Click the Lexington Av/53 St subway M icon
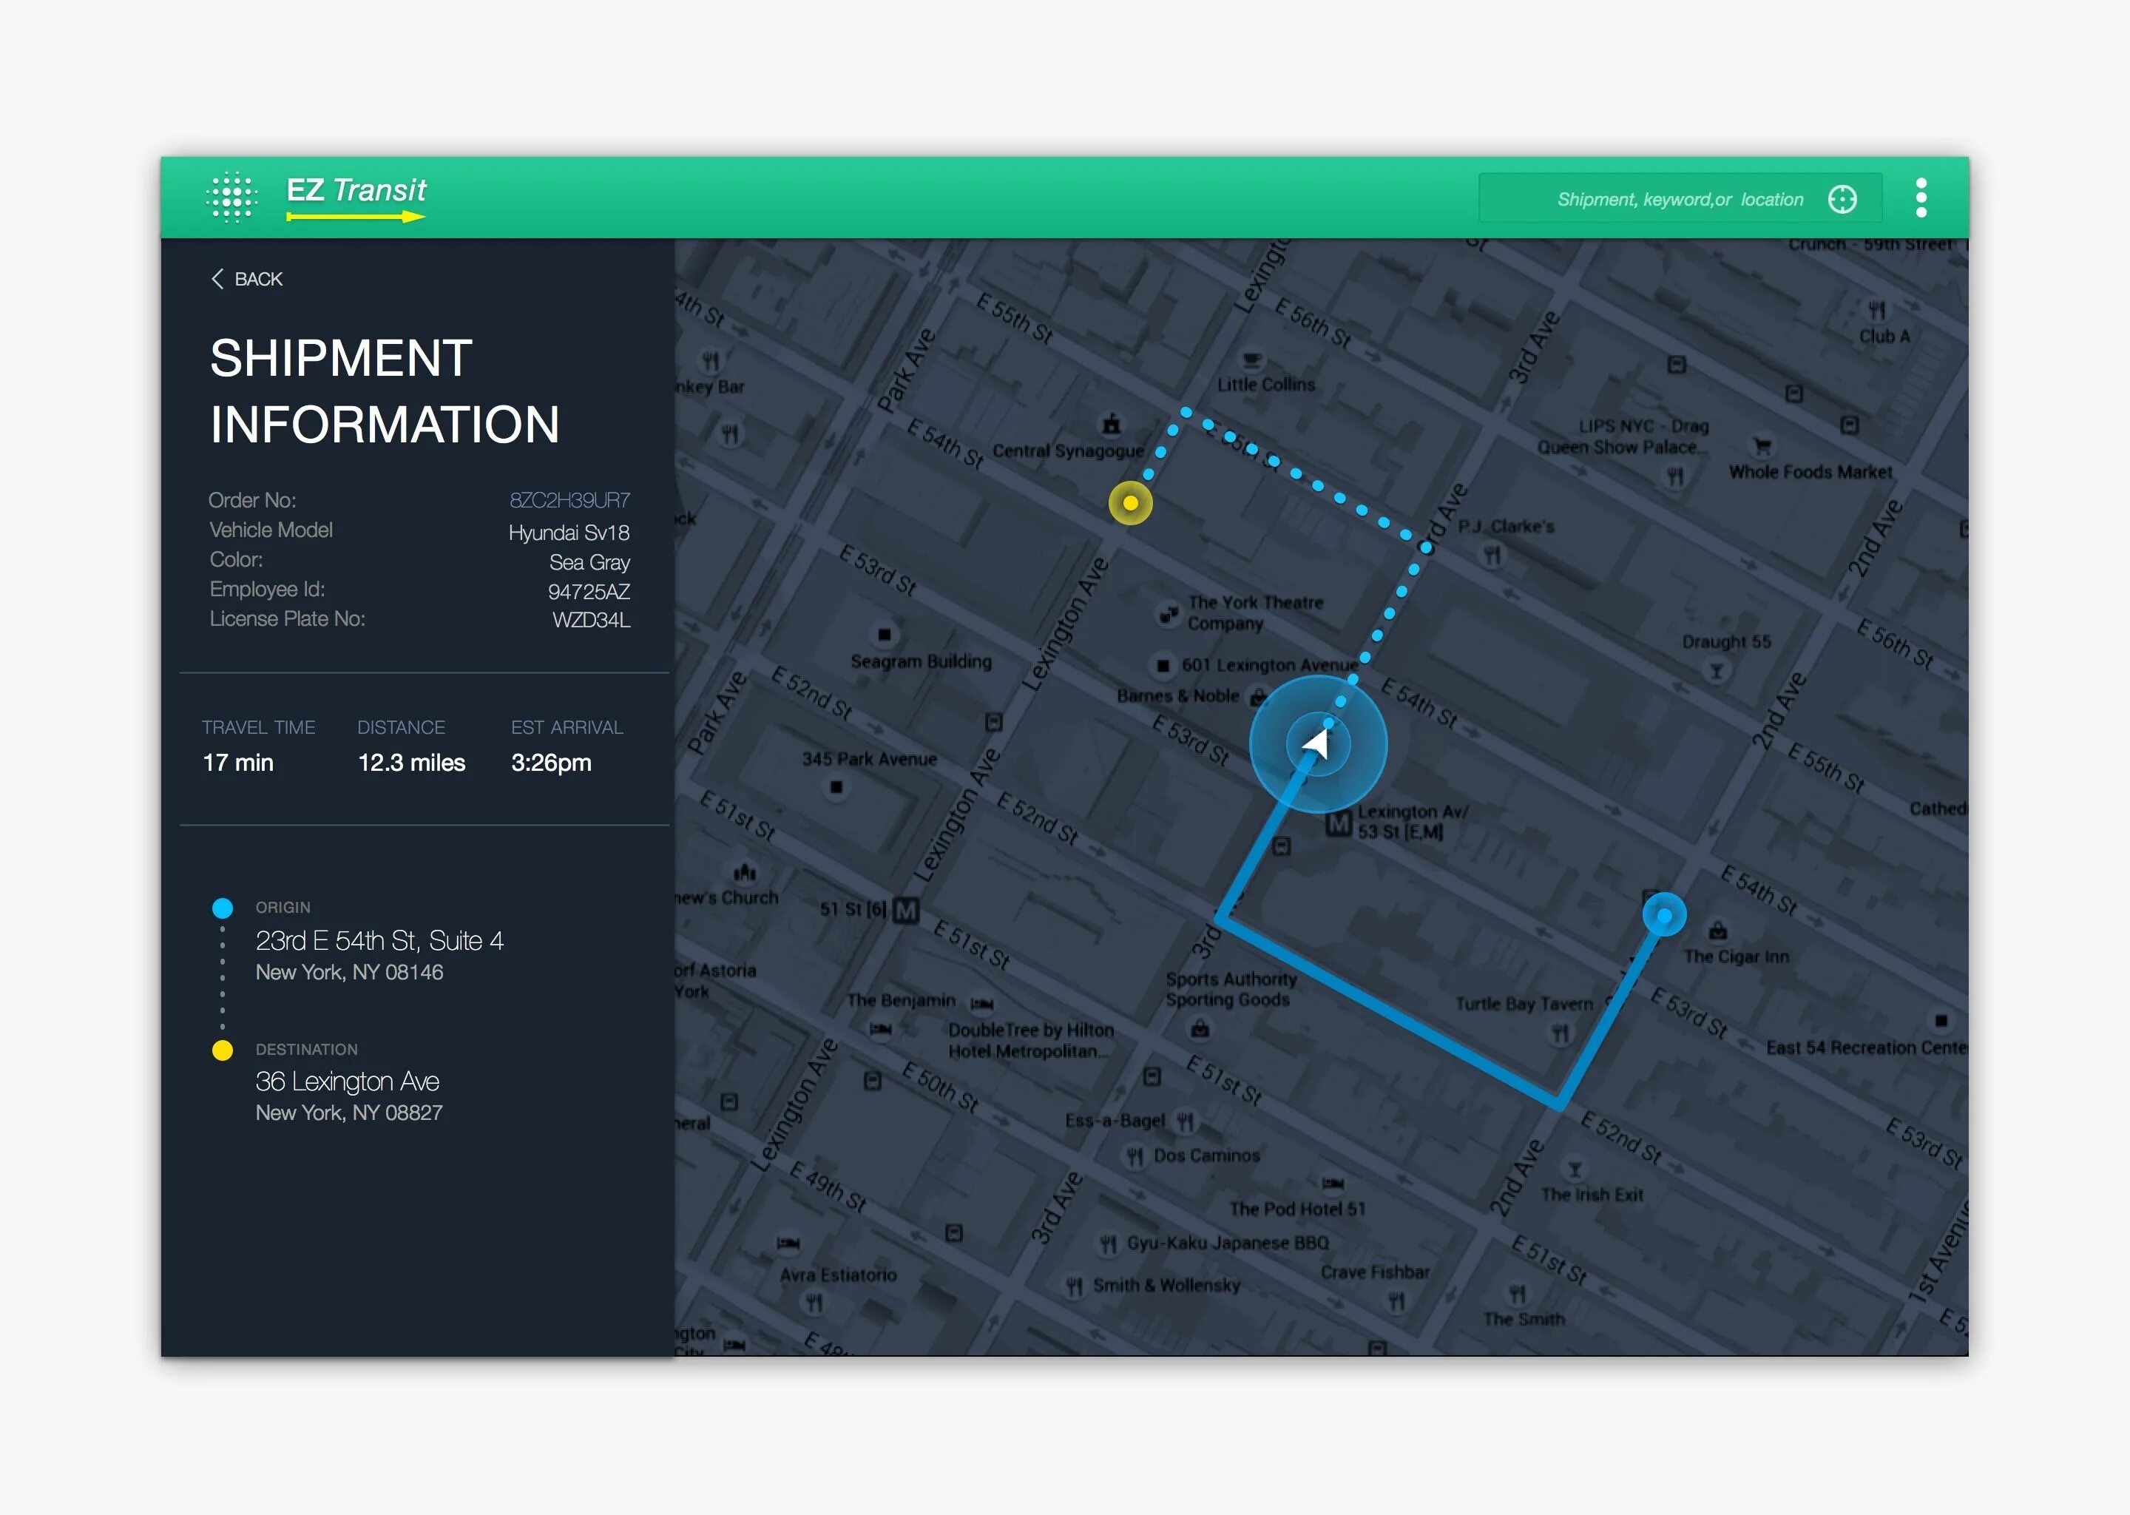 point(1339,823)
